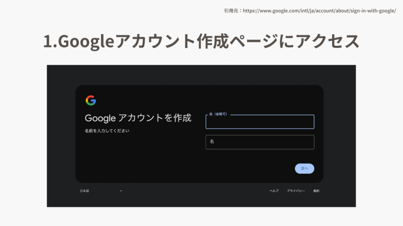Open the プライバシー link
403x226 pixels.
(296, 191)
